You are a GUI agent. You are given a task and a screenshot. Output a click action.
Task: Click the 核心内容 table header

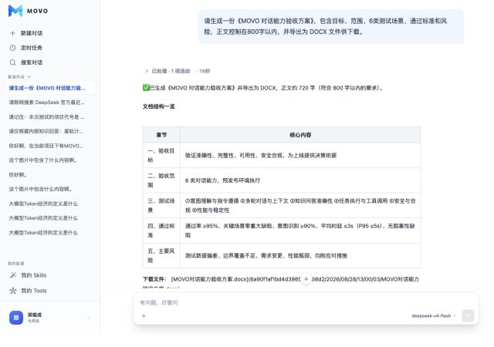pyautogui.click(x=300, y=135)
